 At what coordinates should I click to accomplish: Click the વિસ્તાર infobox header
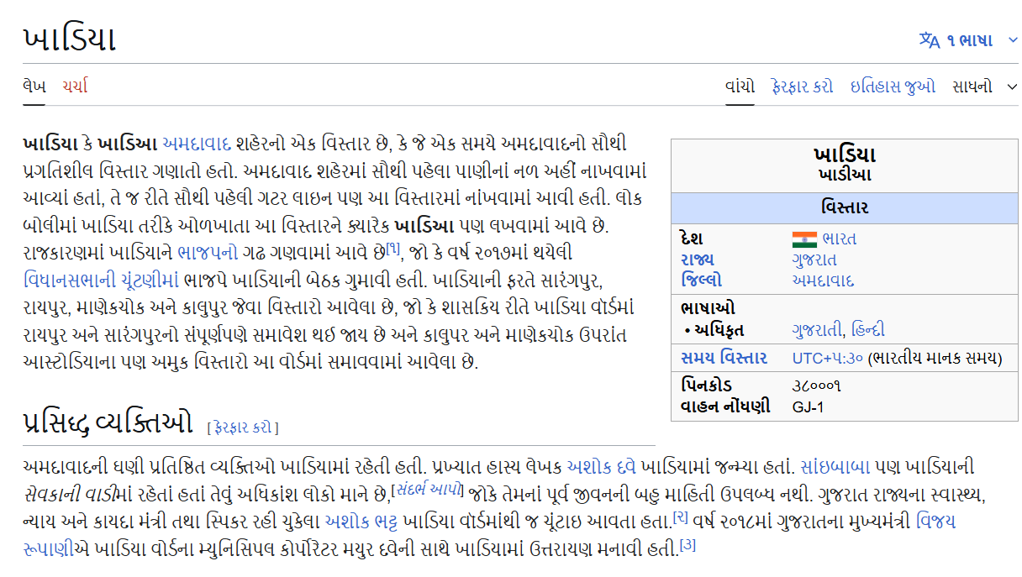point(845,207)
